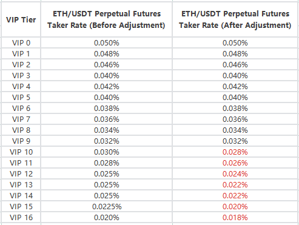This screenshot has height=225, width=299.
Task: Select the red 0.020% cell for VIP 15
Action: (x=235, y=207)
